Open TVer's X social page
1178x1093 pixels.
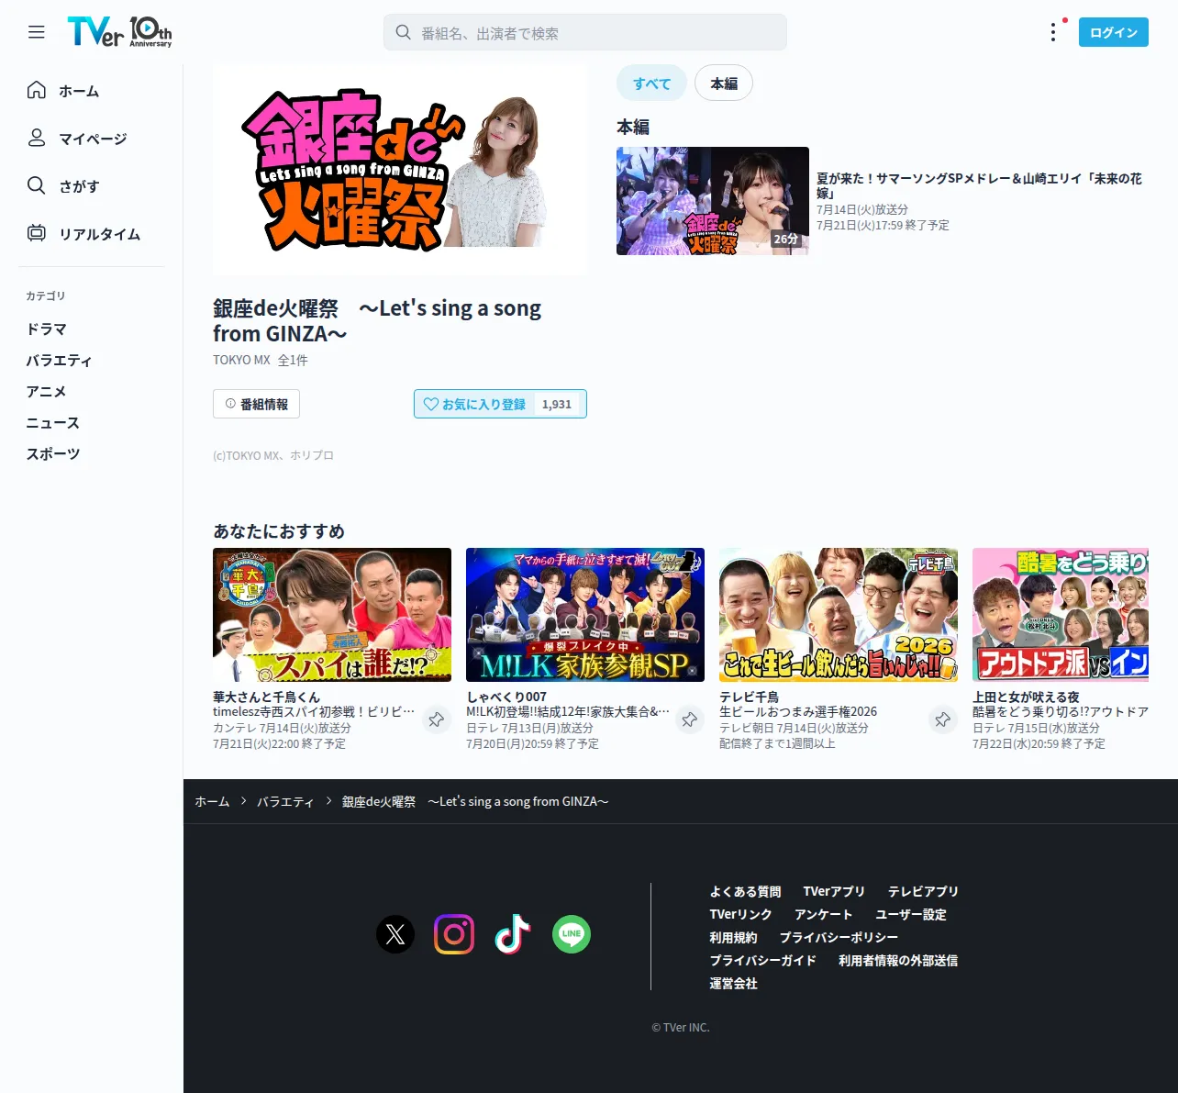(395, 934)
